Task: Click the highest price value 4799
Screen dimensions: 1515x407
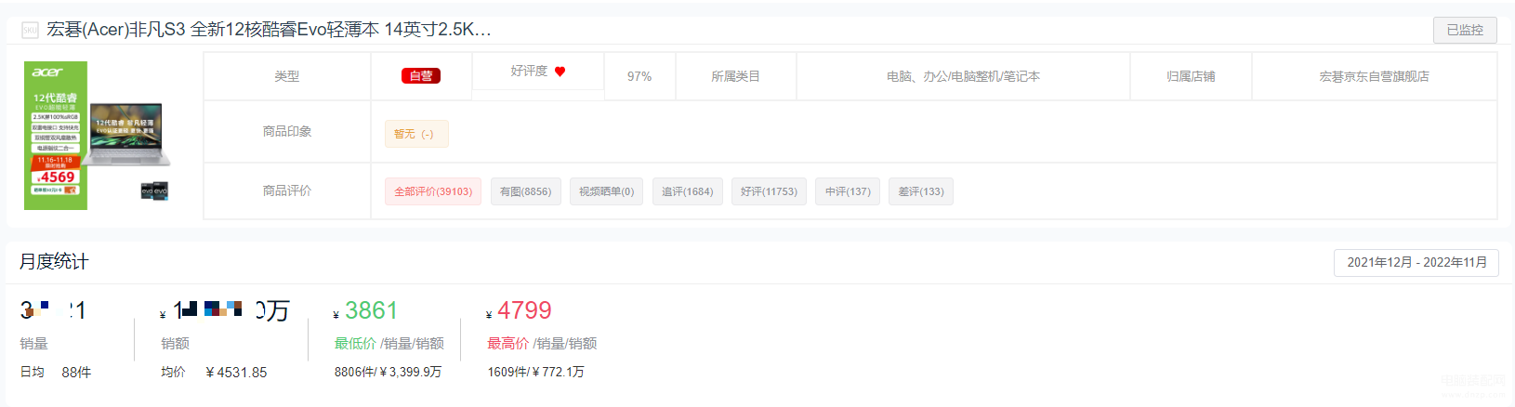Action: tap(524, 310)
